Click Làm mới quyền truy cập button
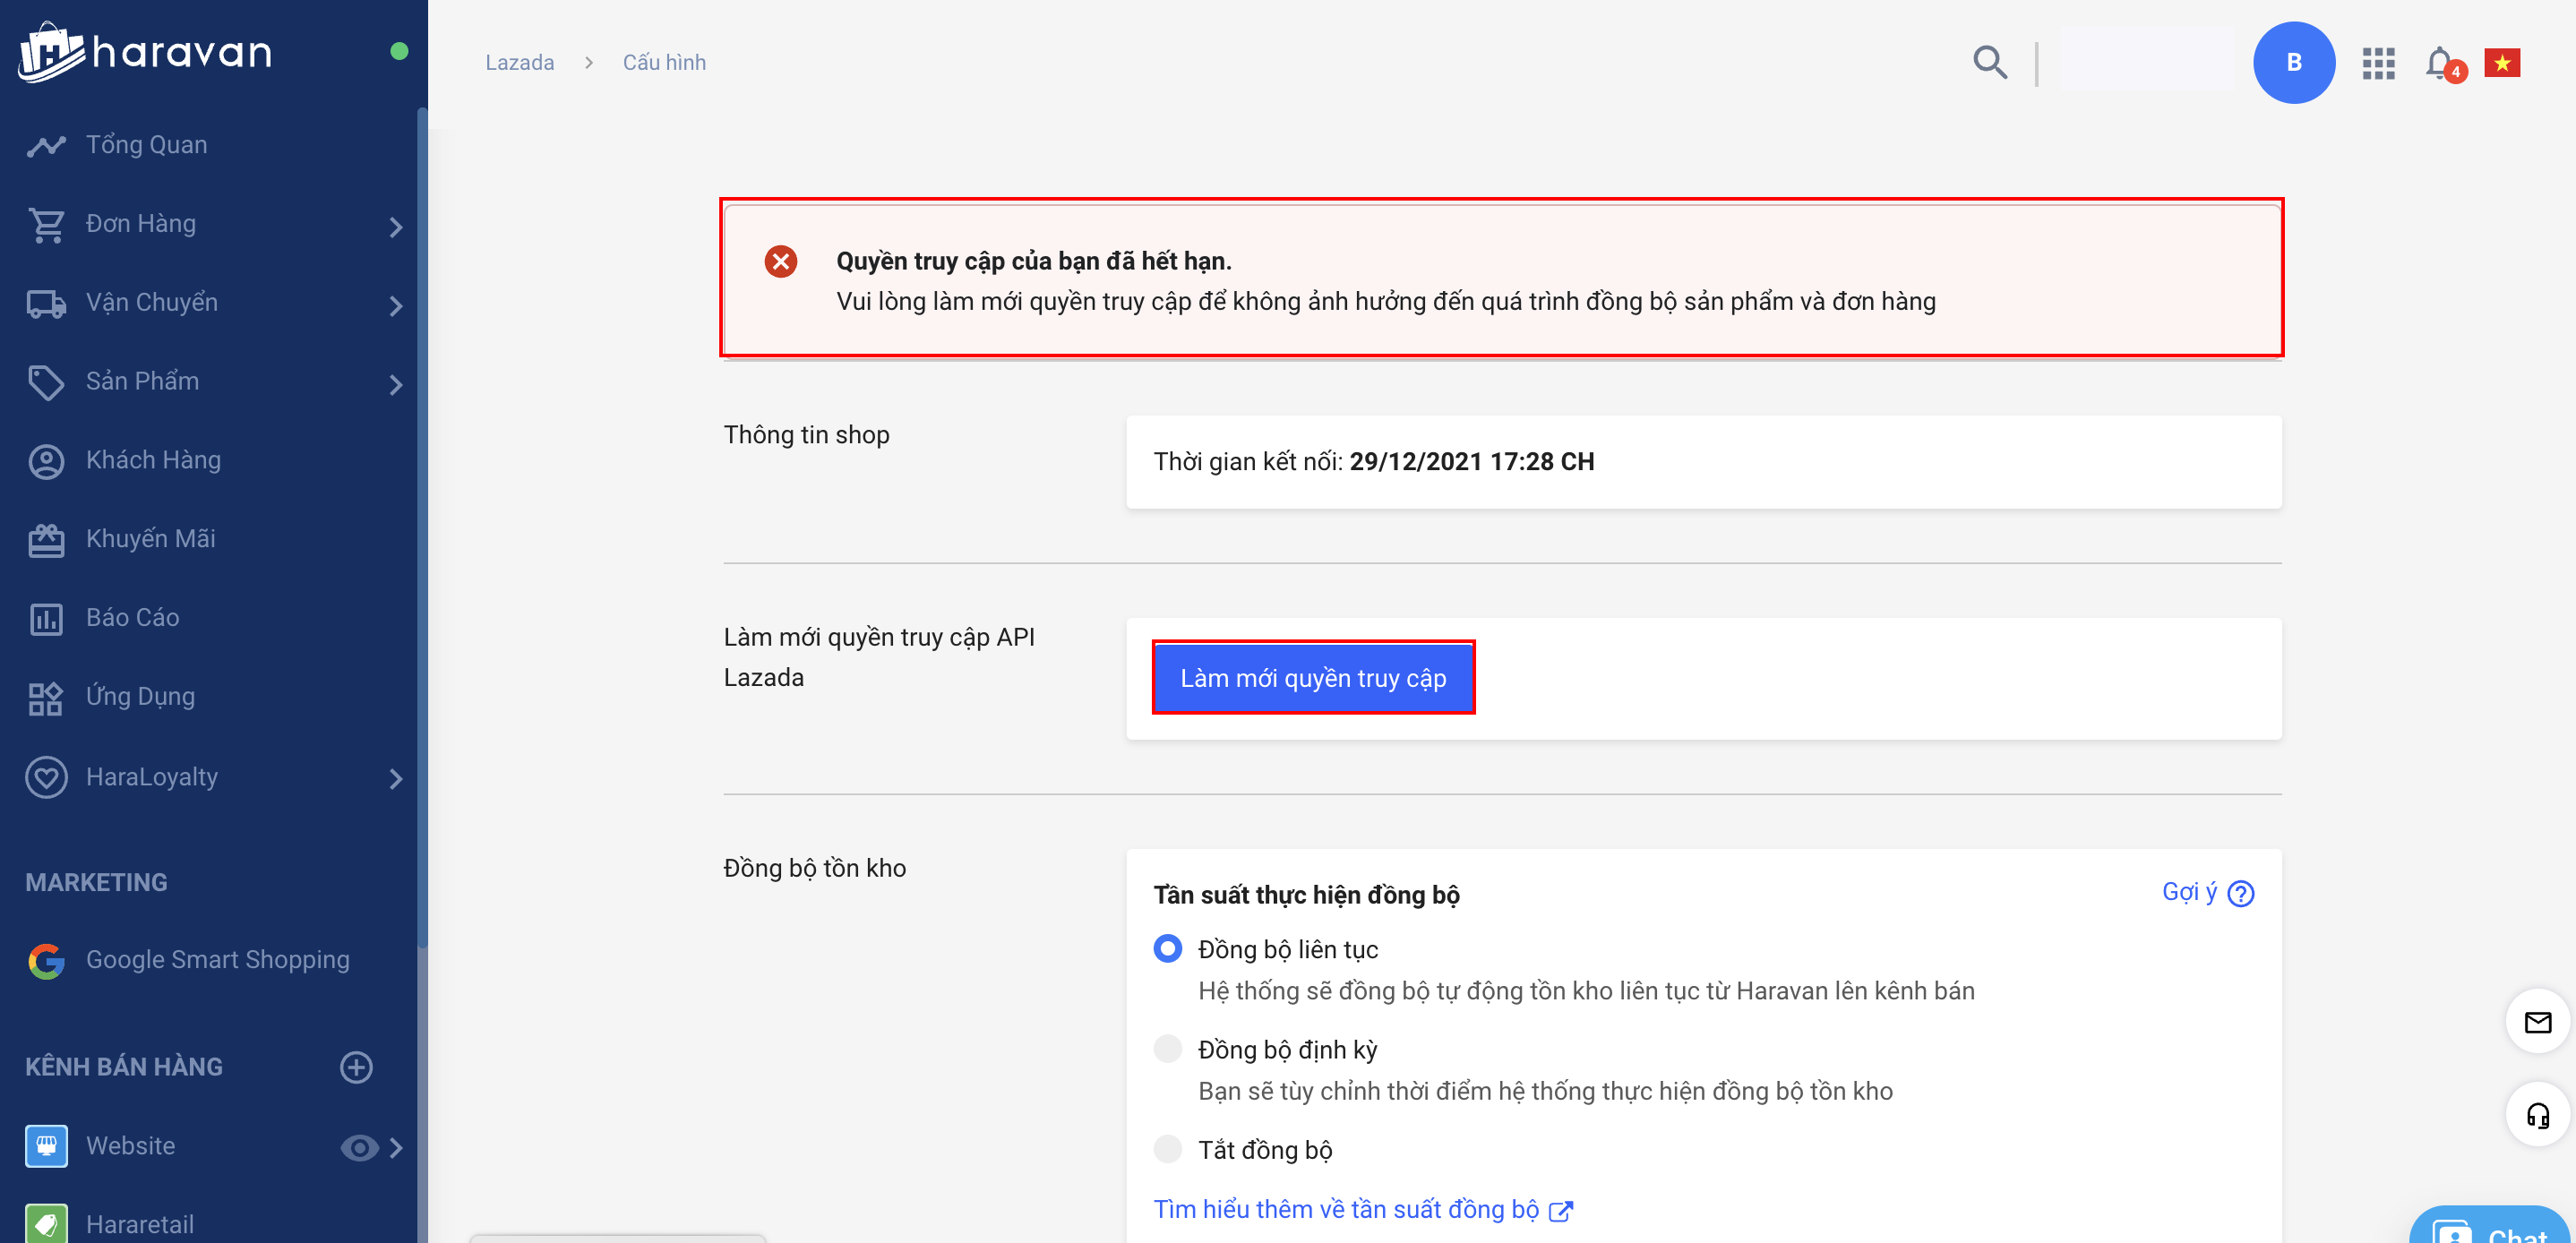Viewport: 2576px width, 1243px height. [x=1312, y=677]
